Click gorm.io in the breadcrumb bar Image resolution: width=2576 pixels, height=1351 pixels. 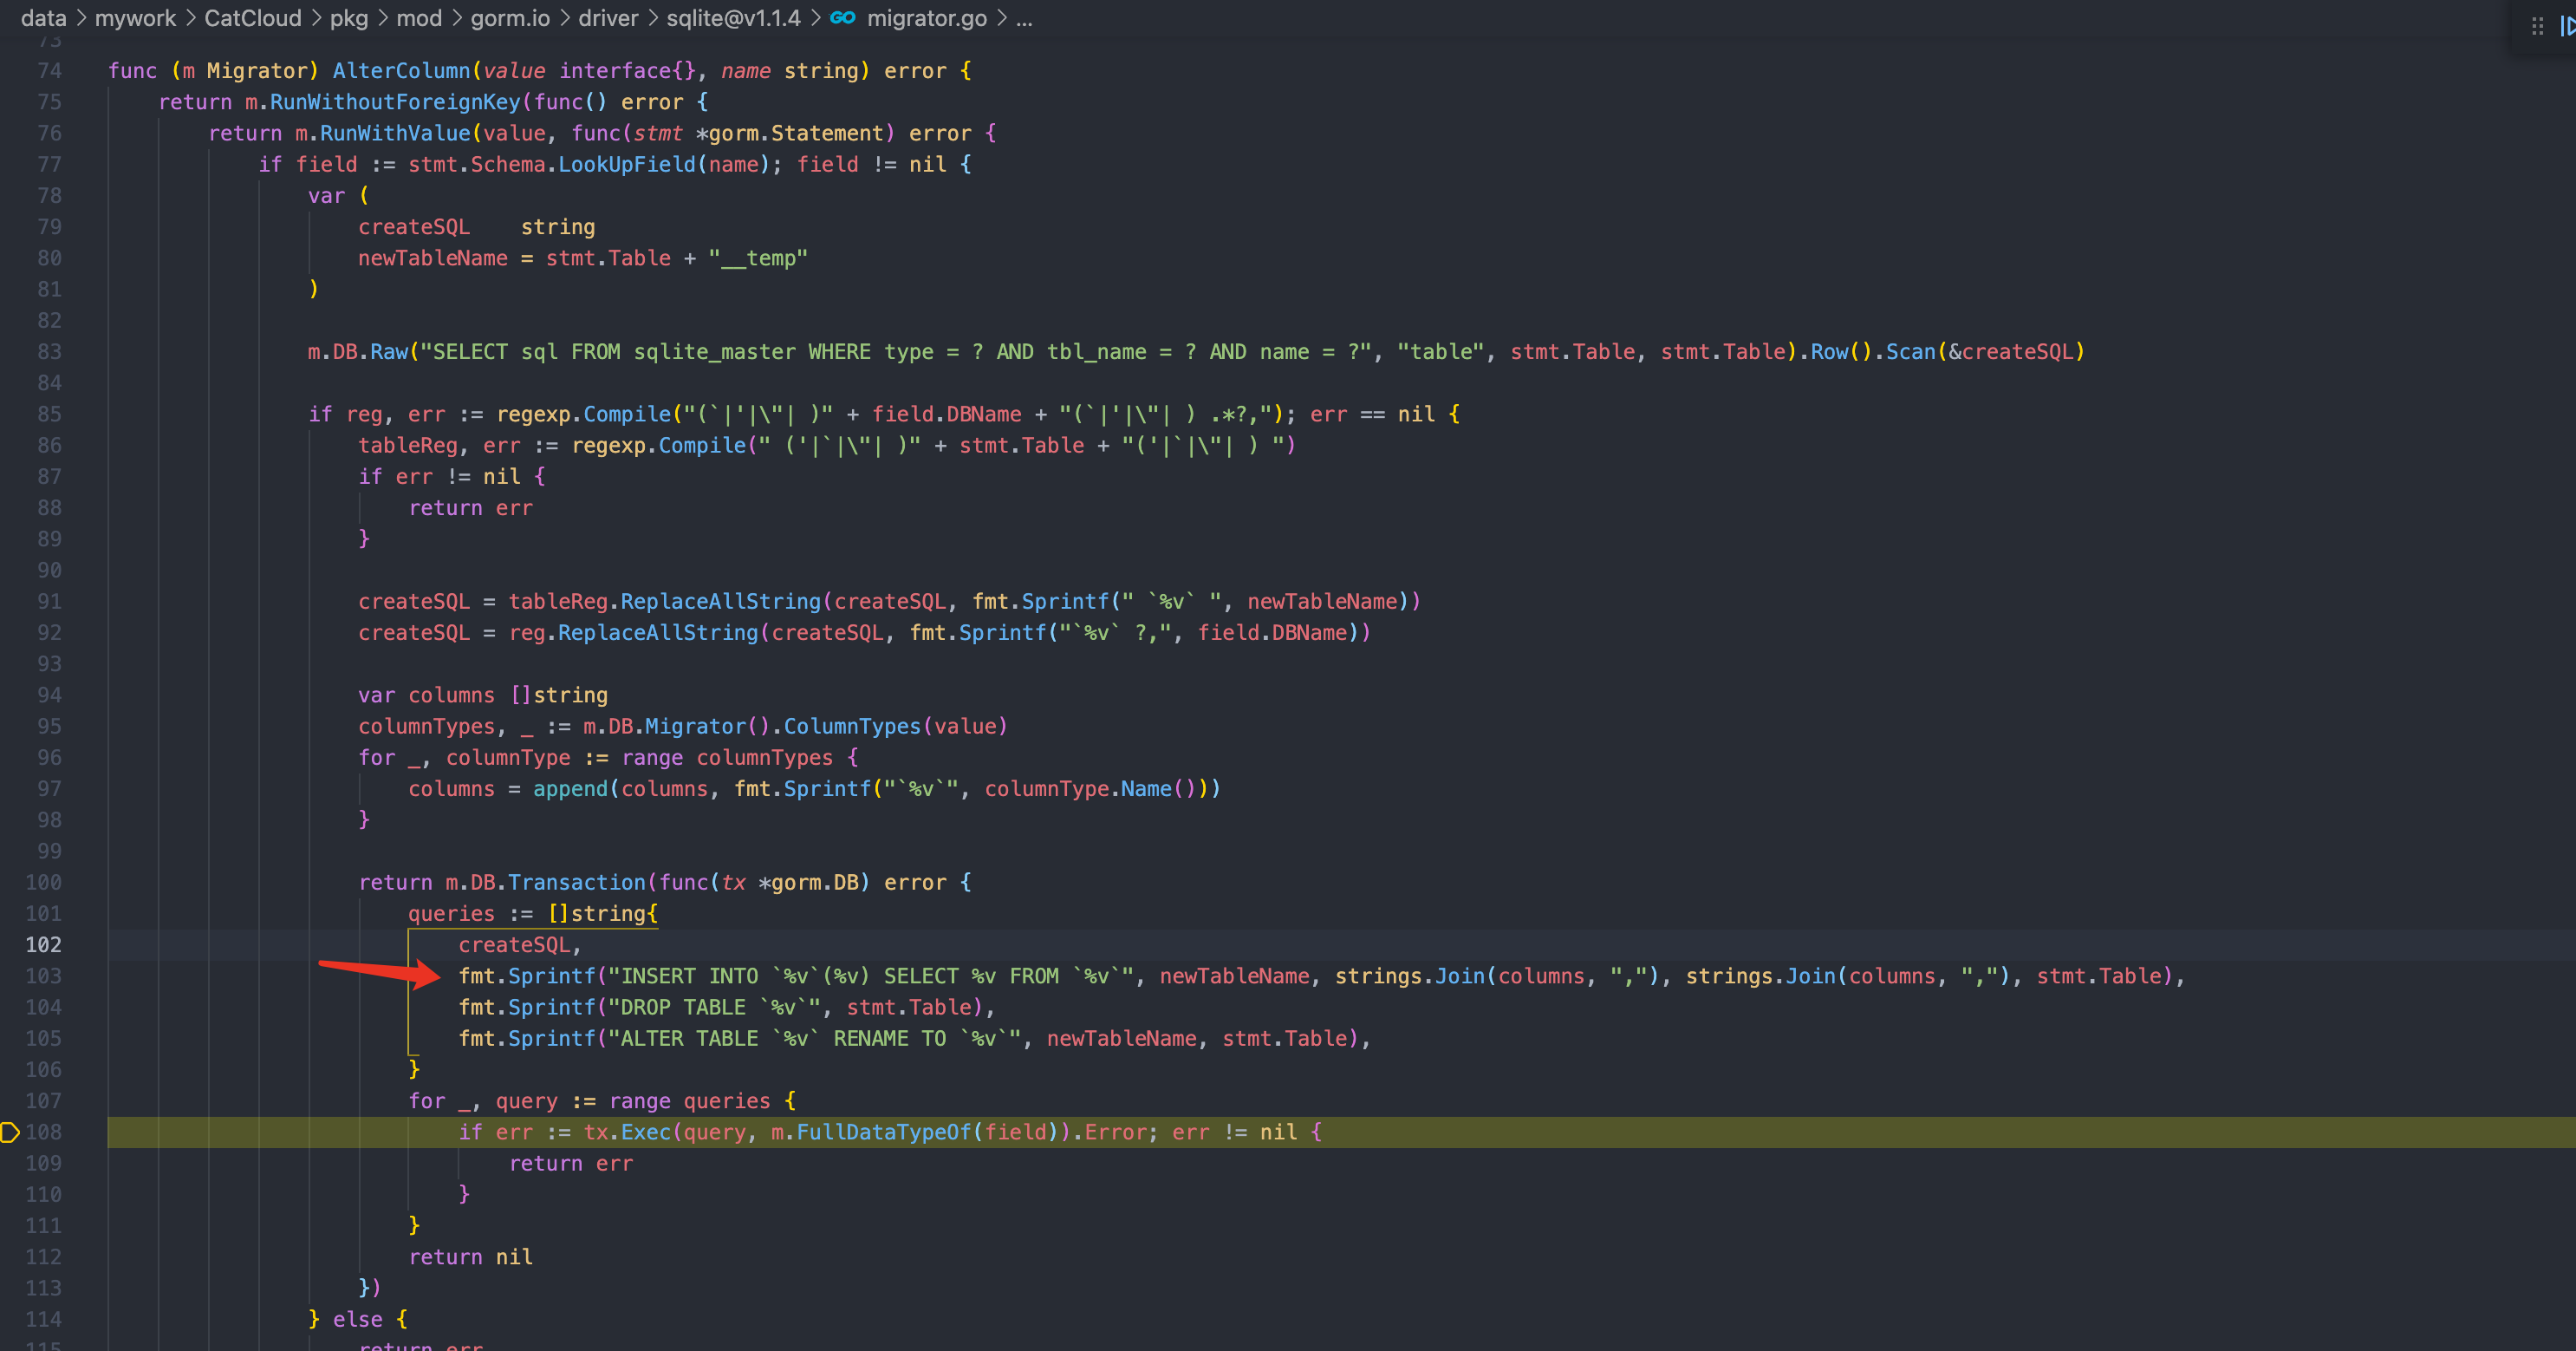510,18
